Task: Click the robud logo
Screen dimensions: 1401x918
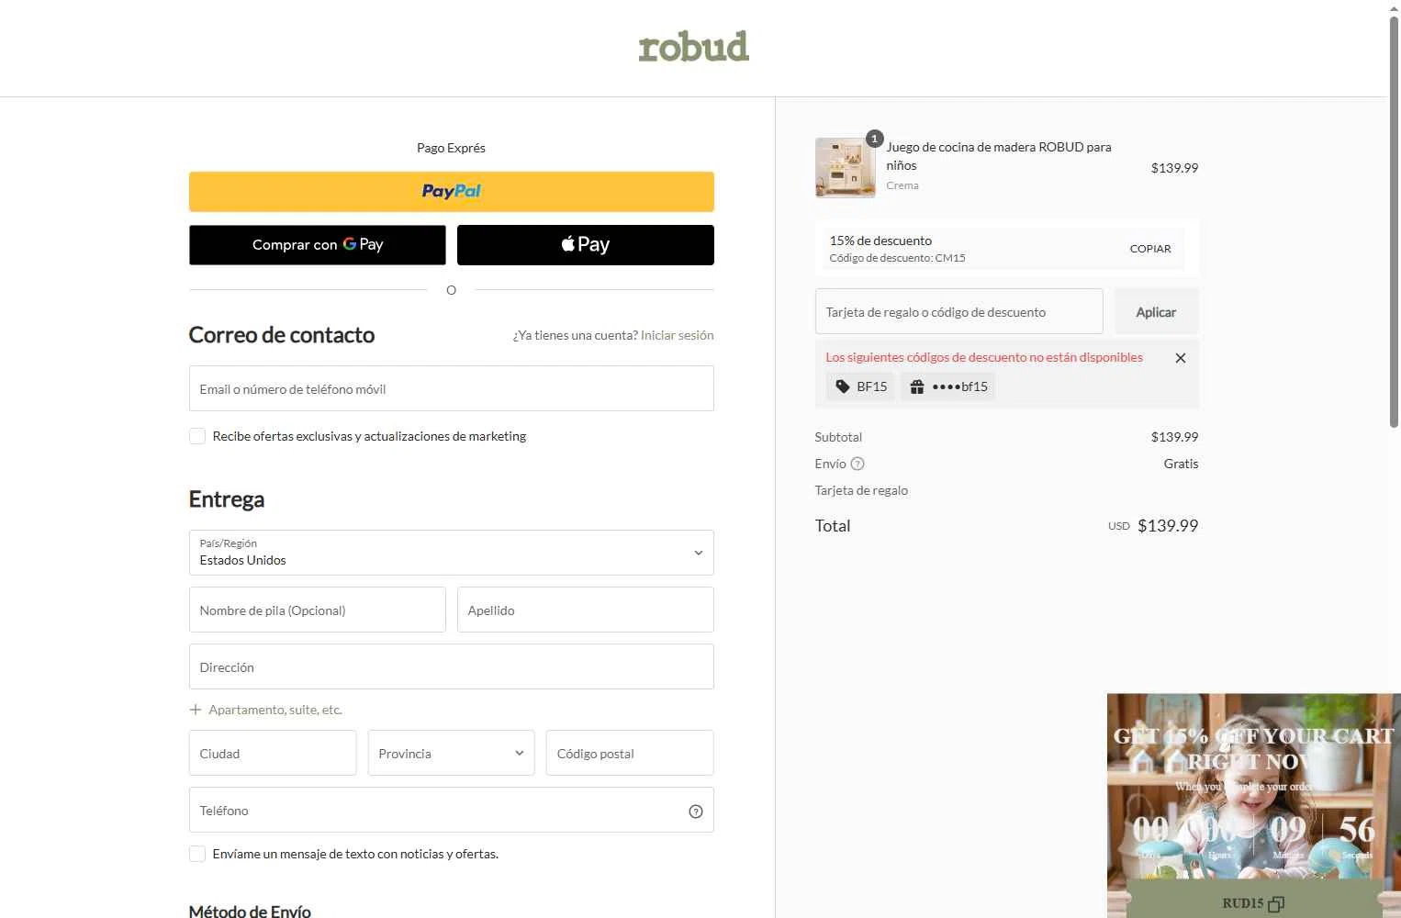Action: [x=694, y=47]
